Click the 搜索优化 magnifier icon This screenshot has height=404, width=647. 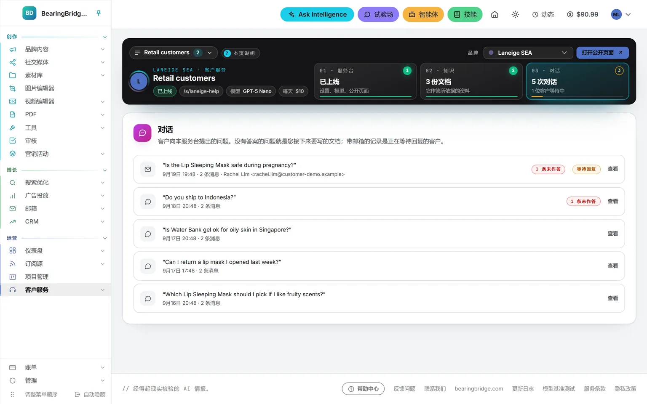13,183
